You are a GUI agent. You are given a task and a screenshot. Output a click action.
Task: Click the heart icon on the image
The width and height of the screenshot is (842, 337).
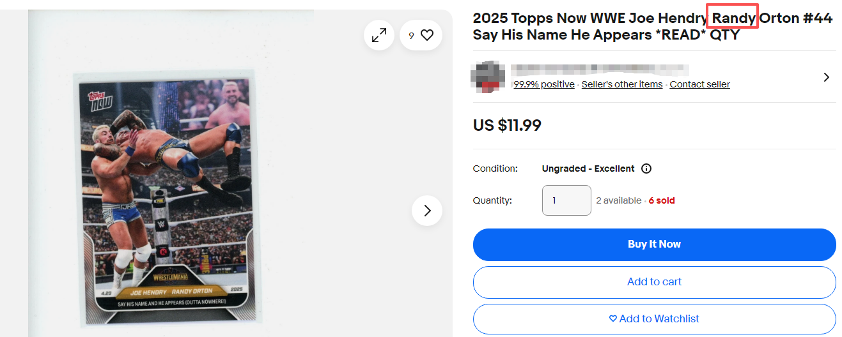pyautogui.click(x=427, y=36)
